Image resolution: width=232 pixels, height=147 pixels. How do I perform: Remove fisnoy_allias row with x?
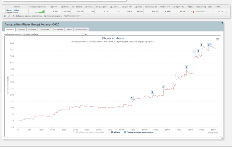click(227, 11)
